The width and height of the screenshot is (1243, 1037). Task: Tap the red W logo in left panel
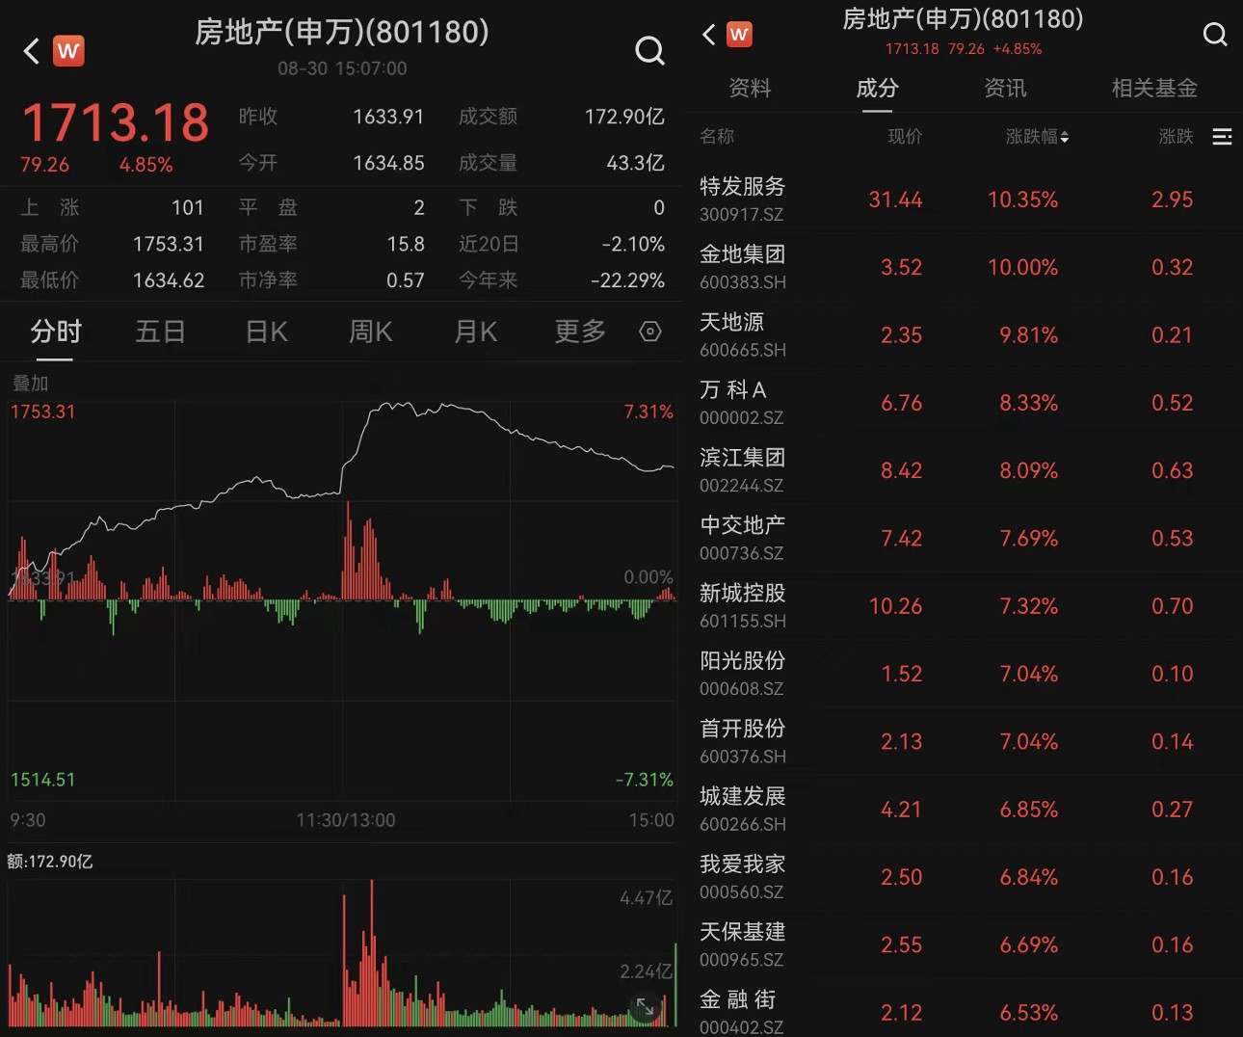68,51
